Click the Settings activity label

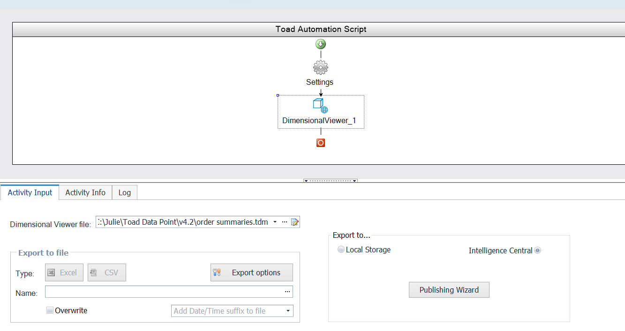[x=320, y=82]
